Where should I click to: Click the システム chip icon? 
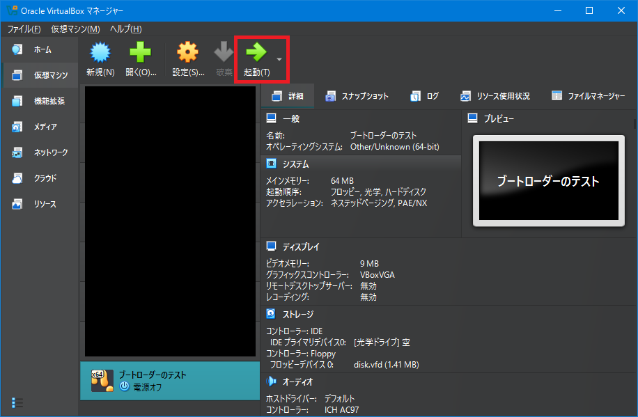coord(271,164)
